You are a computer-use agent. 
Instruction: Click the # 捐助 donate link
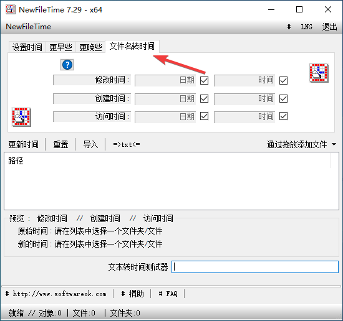[132, 294]
